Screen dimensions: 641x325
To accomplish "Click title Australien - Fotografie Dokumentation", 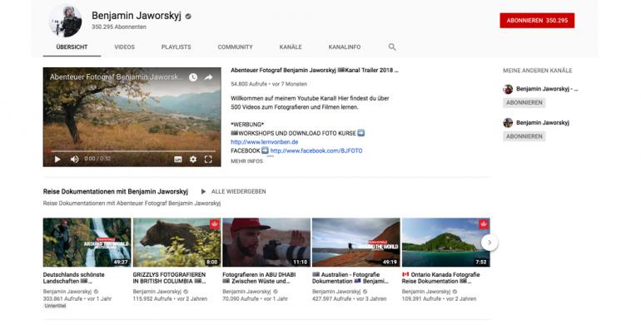I will tap(350, 278).
